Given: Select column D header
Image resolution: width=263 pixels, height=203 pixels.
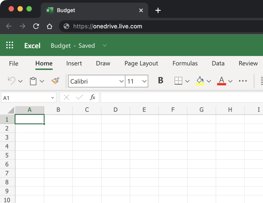Looking at the screenshot, I should pyautogui.click(x=115, y=110).
